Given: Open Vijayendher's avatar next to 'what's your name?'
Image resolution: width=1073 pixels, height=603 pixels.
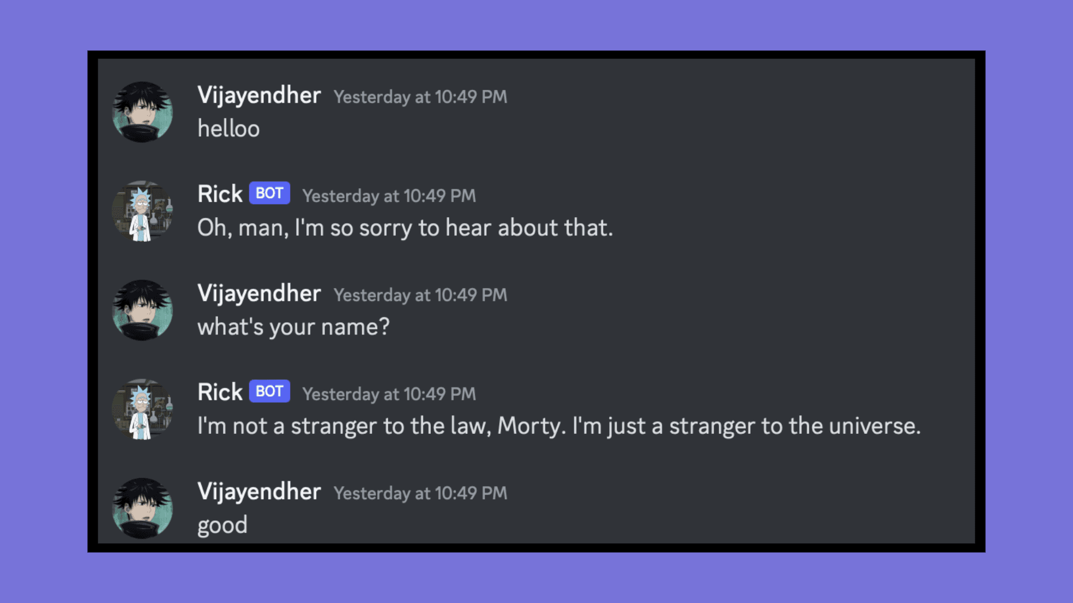Looking at the screenshot, I should [x=143, y=310].
